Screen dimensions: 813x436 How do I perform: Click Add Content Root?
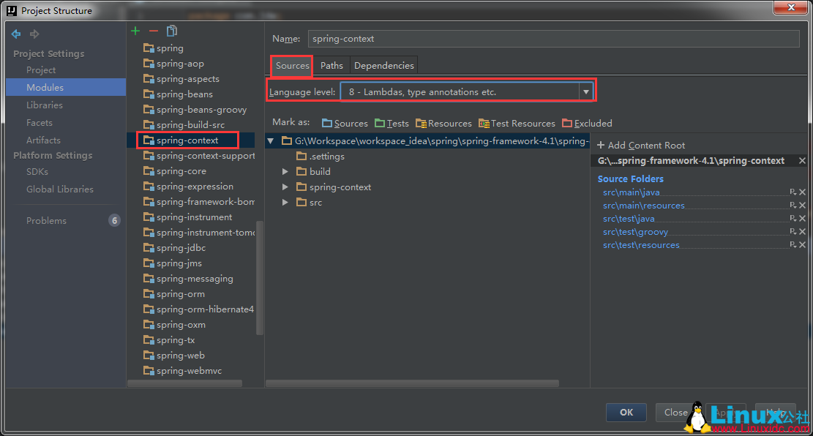coord(641,146)
